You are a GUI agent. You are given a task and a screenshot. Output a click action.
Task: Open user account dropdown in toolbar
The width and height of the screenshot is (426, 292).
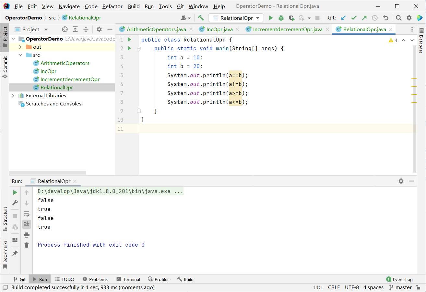point(186,18)
